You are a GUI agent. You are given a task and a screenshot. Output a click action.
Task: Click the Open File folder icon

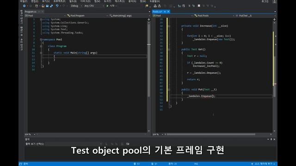pos(43,6)
